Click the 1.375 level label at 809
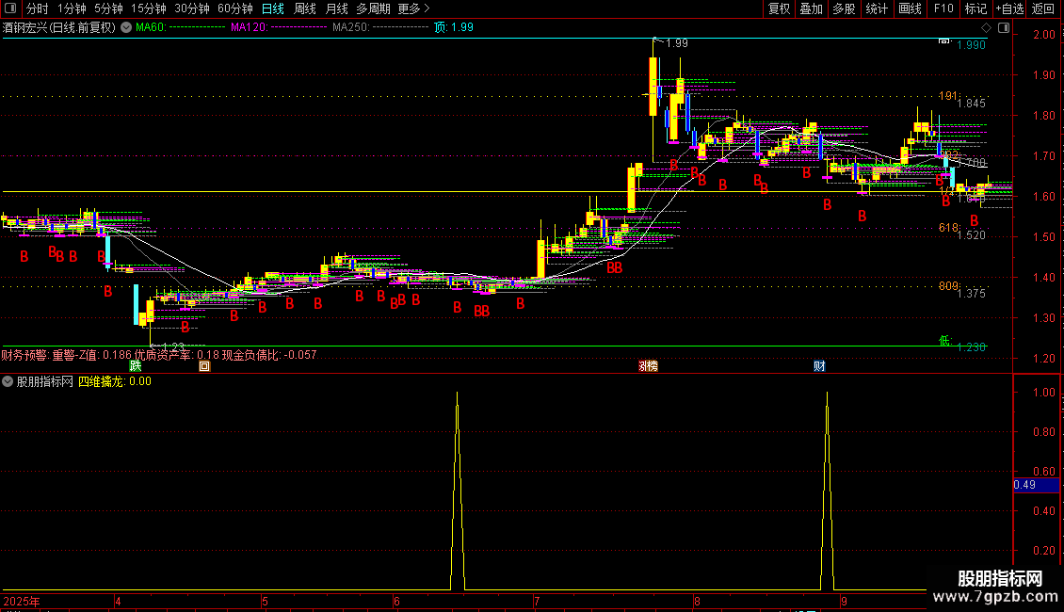The image size is (1064, 612). (971, 294)
